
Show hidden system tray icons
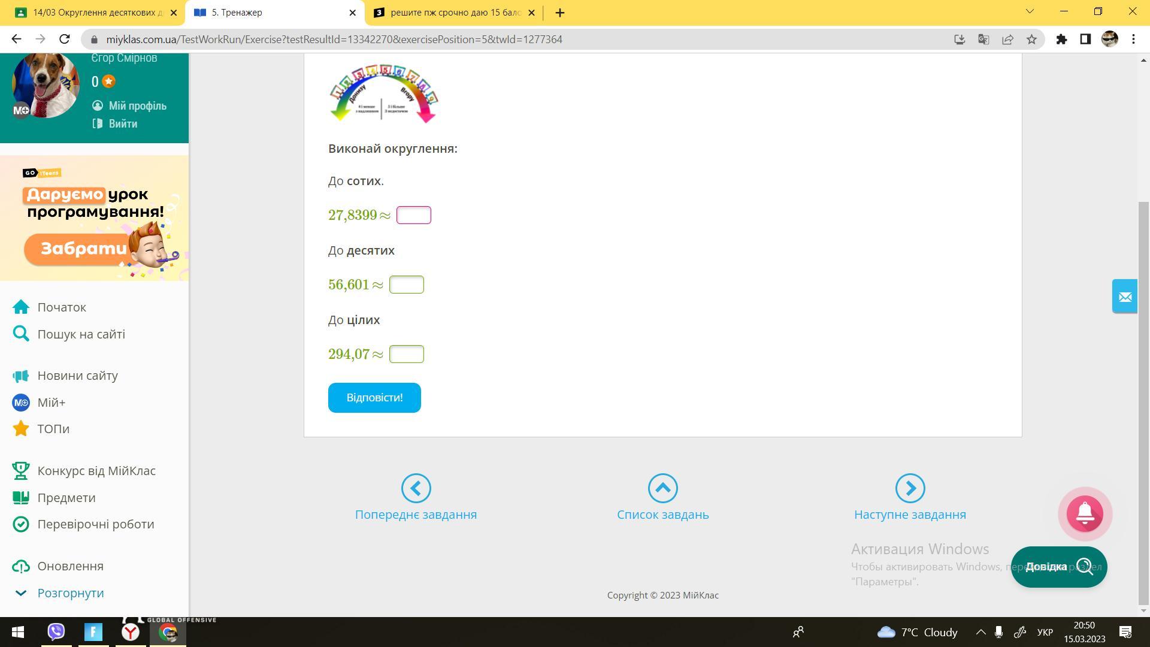(x=980, y=632)
